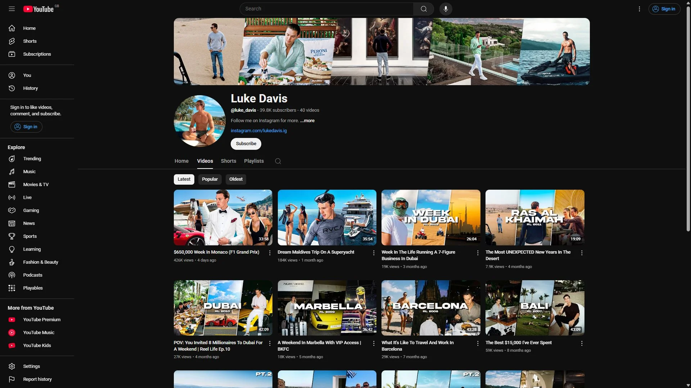Screen dimensions: 691x388
Task: Open the instagram.com/lukedavis.ig link
Action: 259,131
